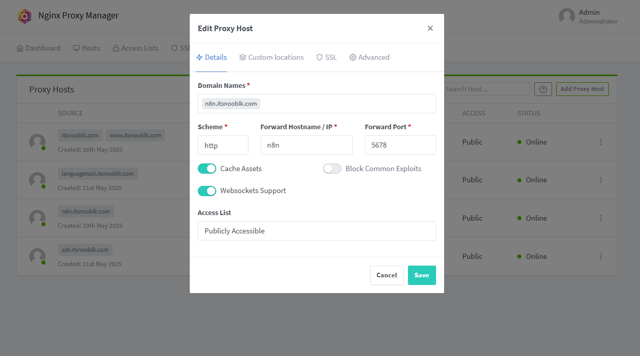Switch to the SSL tab
The height and width of the screenshot is (356, 640).
(326, 57)
